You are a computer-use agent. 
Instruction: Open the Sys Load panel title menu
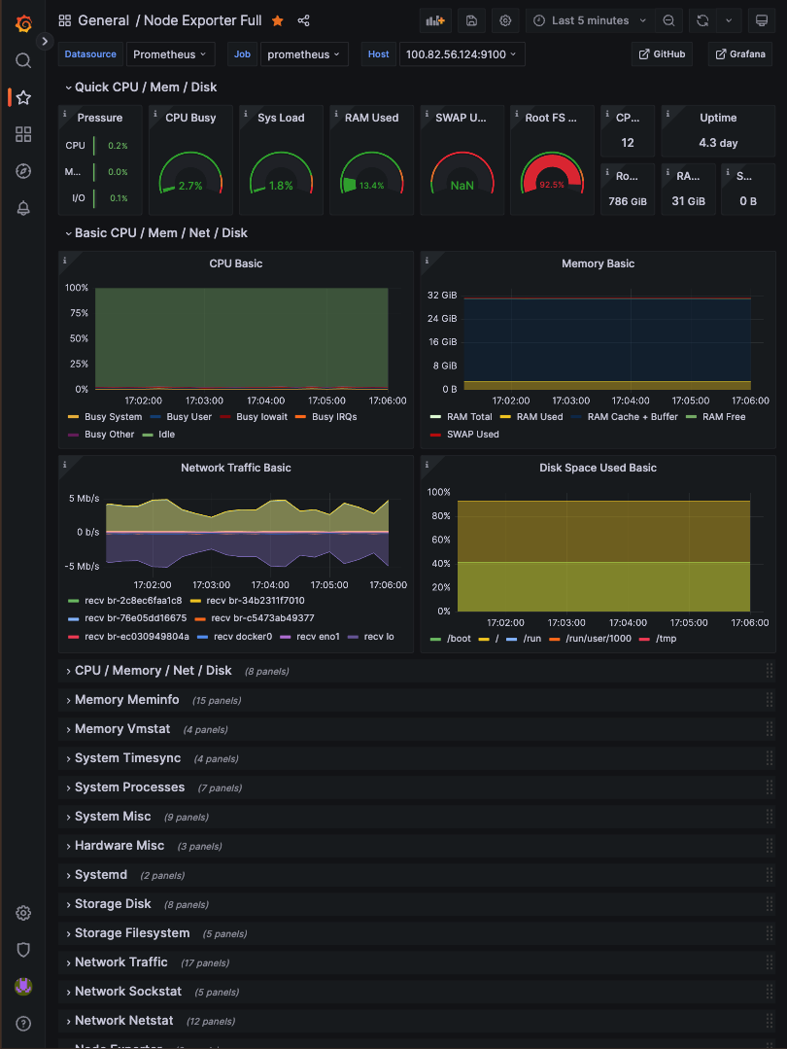pos(281,118)
